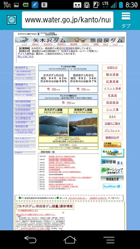Image resolution: width=140 pixels, height=249 pixels.
Task: Open 防災操作の実績 in sidebar
Action: click(25, 114)
